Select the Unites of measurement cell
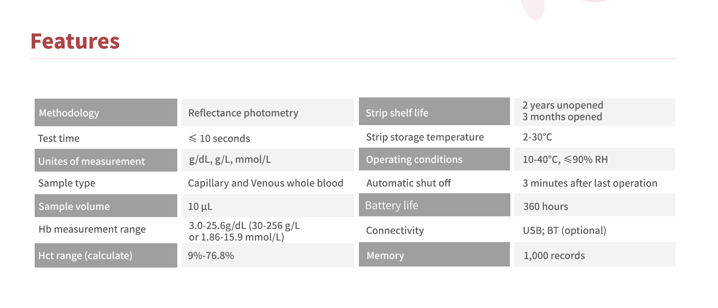 click(x=106, y=161)
